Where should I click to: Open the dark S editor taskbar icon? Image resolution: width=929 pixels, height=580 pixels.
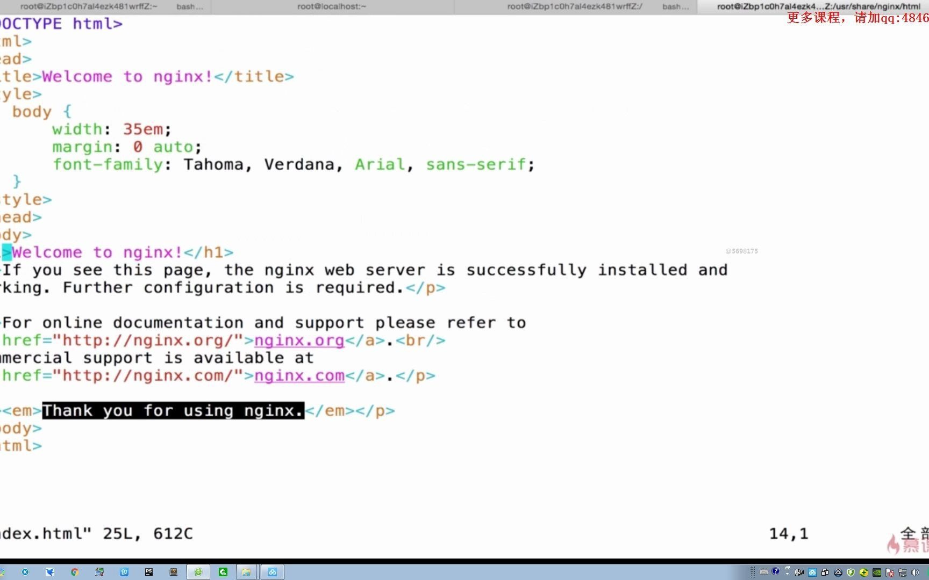pos(174,572)
